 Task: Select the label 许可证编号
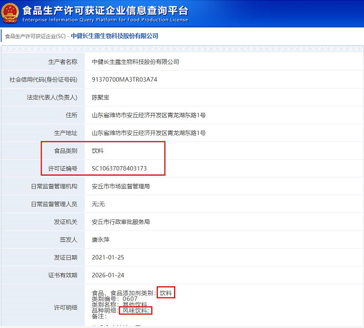(63, 169)
